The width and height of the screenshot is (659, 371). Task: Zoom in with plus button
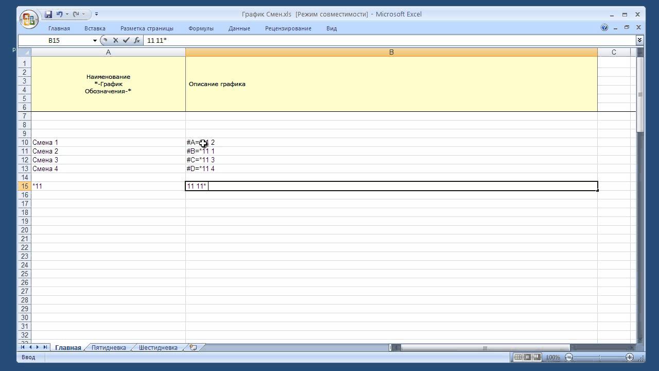tap(630, 357)
